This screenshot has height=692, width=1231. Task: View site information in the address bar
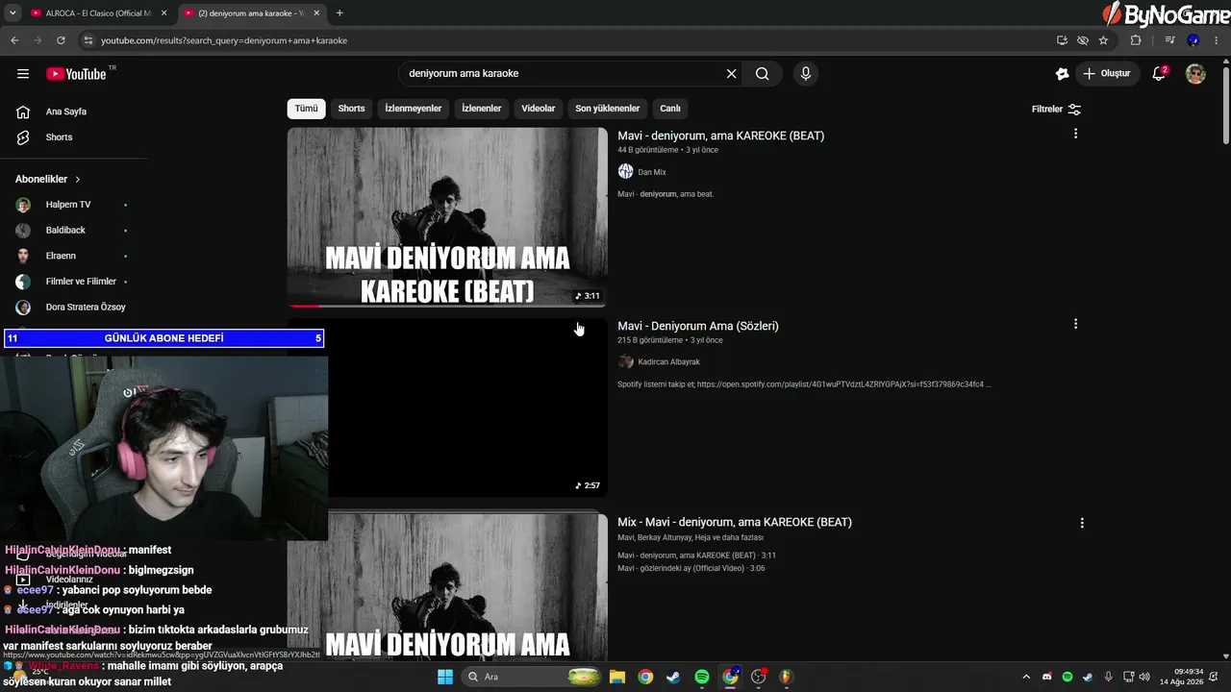tap(88, 40)
